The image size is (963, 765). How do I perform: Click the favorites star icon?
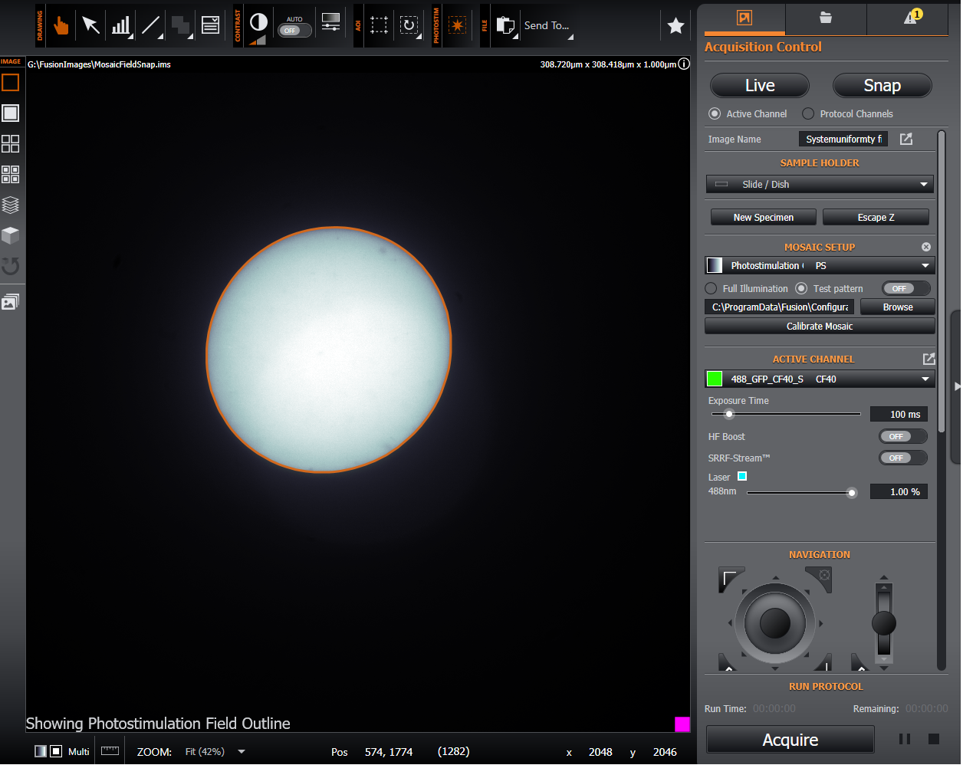click(x=675, y=26)
